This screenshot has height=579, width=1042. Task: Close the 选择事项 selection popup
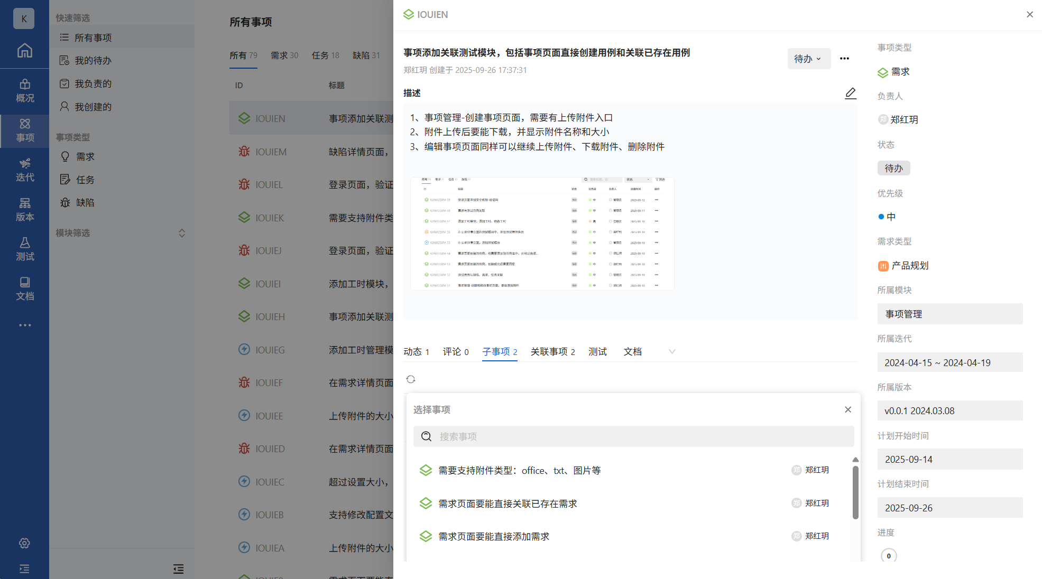point(848,410)
